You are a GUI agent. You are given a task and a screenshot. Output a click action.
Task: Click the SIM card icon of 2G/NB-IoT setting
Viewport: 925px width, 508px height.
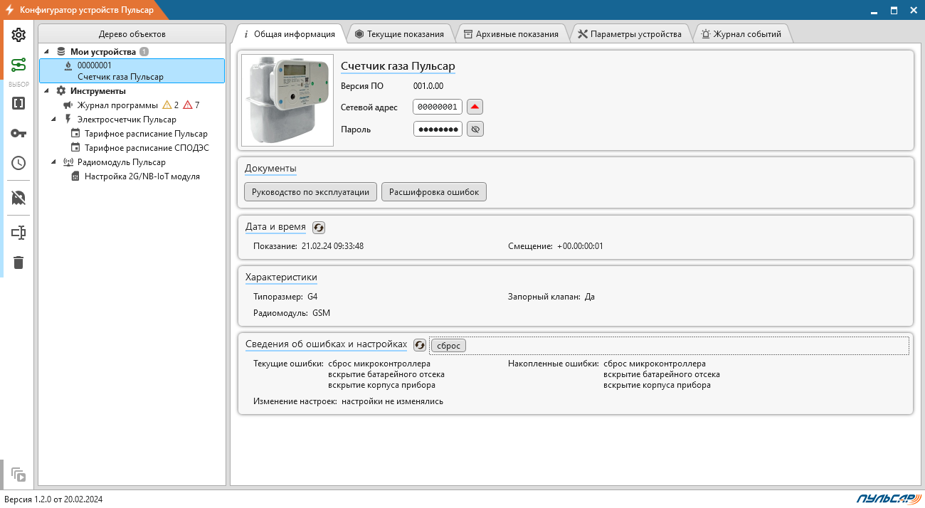(x=75, y=176)
